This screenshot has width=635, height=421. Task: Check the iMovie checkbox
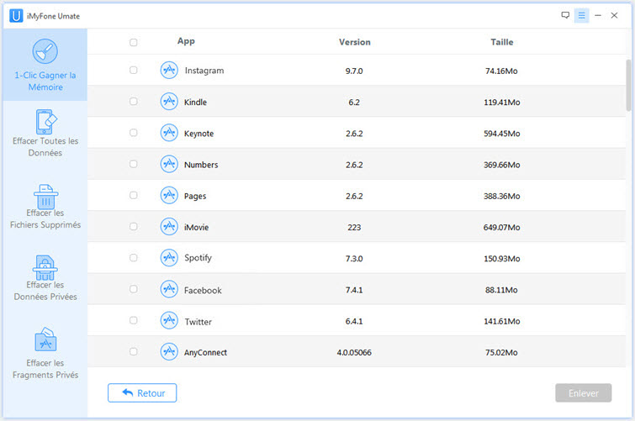(x=133, y=226)
